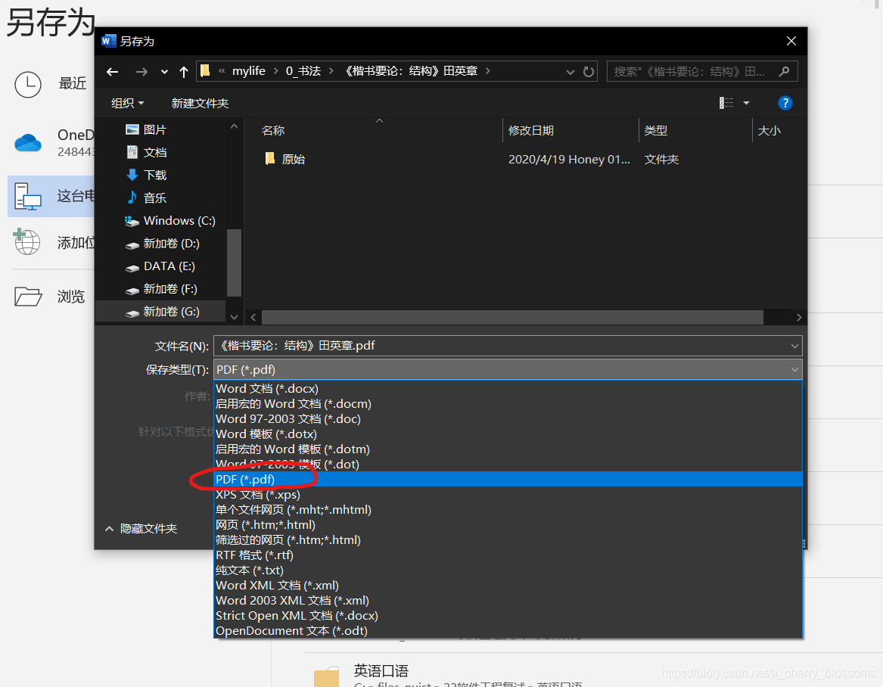
Task: Create a folder with 新建文件夹
Action: point(199,103)
